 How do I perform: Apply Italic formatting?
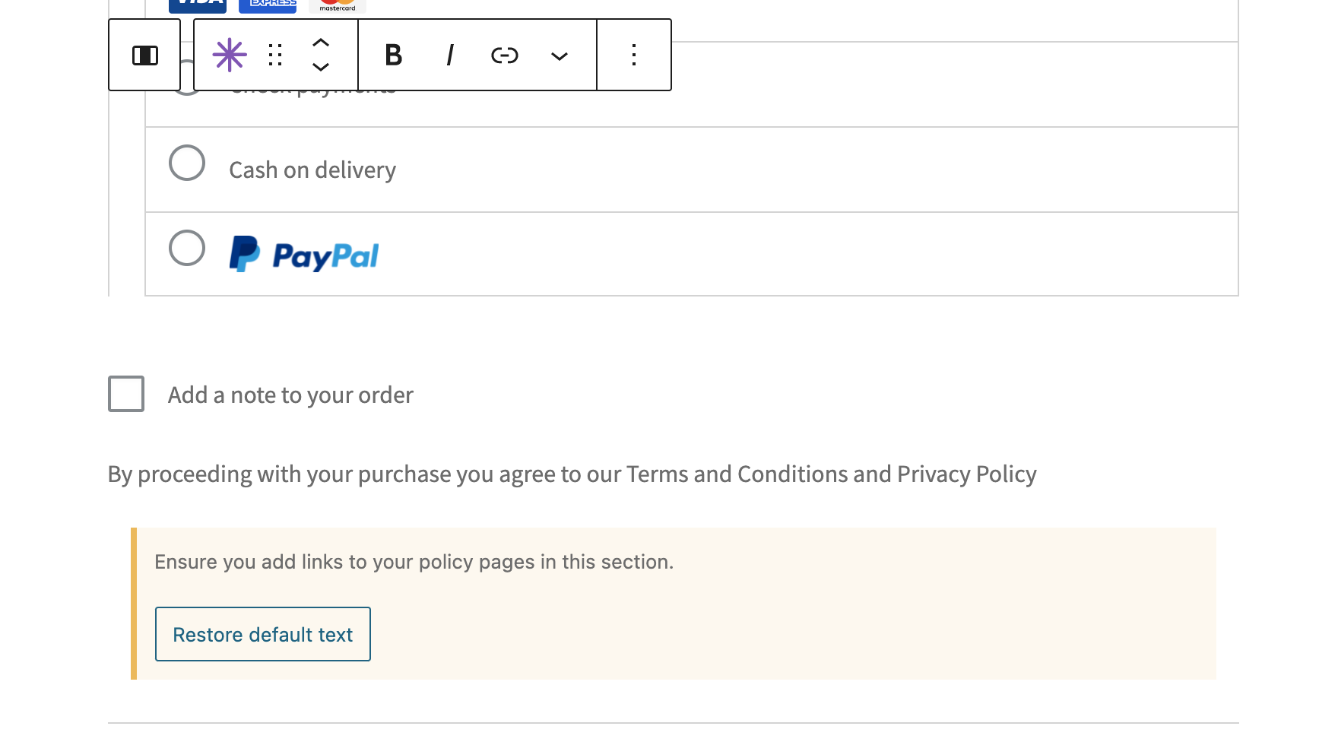coord(449,55)
